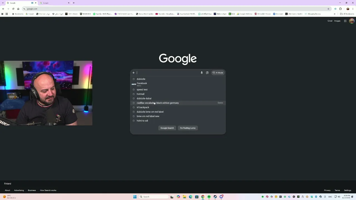Open the Images link

[337, 21]
